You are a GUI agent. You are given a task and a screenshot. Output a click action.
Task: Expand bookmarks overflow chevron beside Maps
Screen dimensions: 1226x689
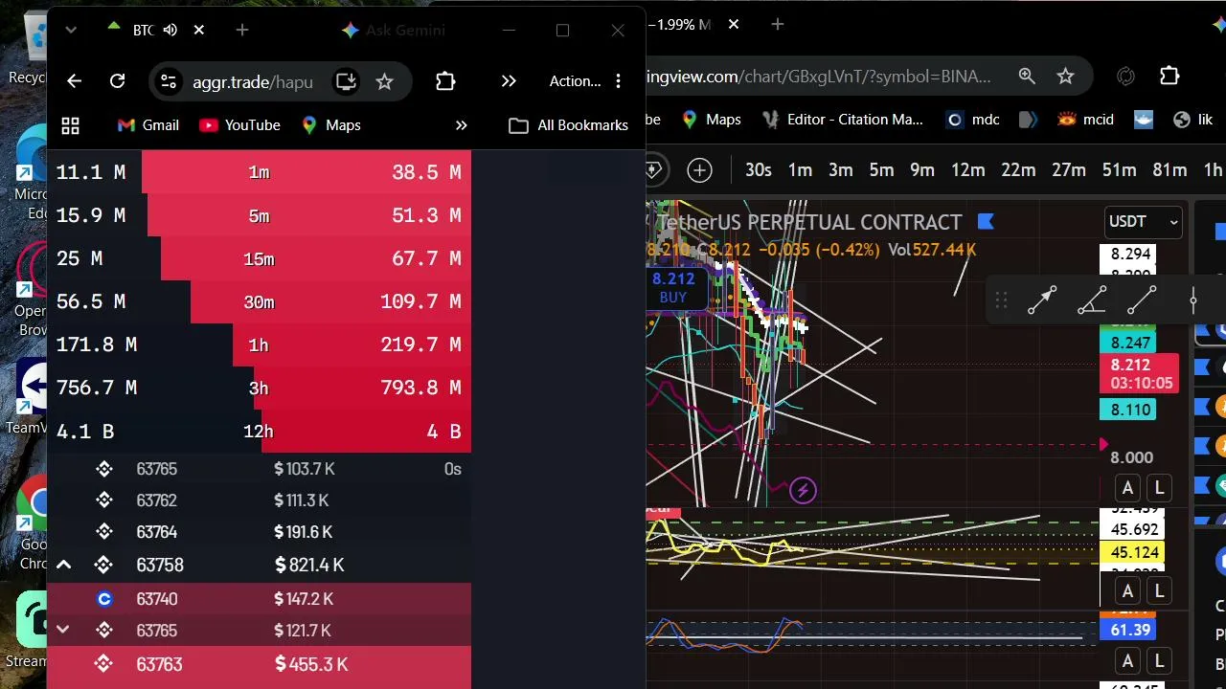pyautogui.click(x=461, y=125)
